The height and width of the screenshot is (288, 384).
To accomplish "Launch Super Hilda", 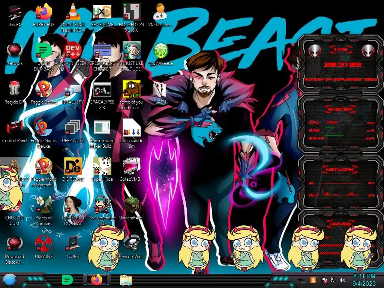I will pos(102,170).
